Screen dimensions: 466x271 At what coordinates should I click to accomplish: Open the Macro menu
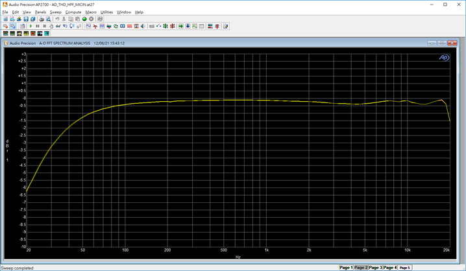[91, 12]
